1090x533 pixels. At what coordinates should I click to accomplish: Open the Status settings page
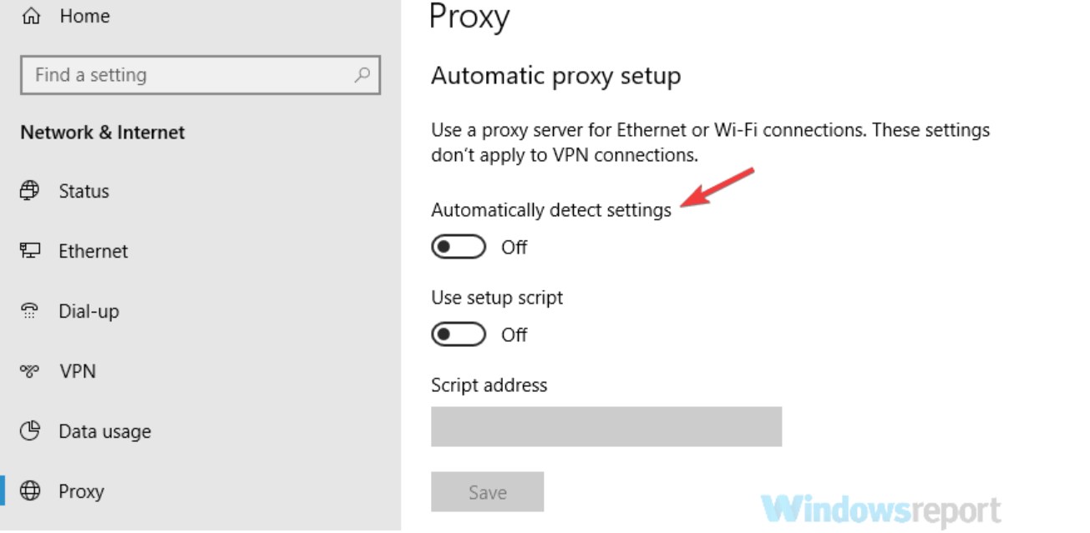coord(84,191)
